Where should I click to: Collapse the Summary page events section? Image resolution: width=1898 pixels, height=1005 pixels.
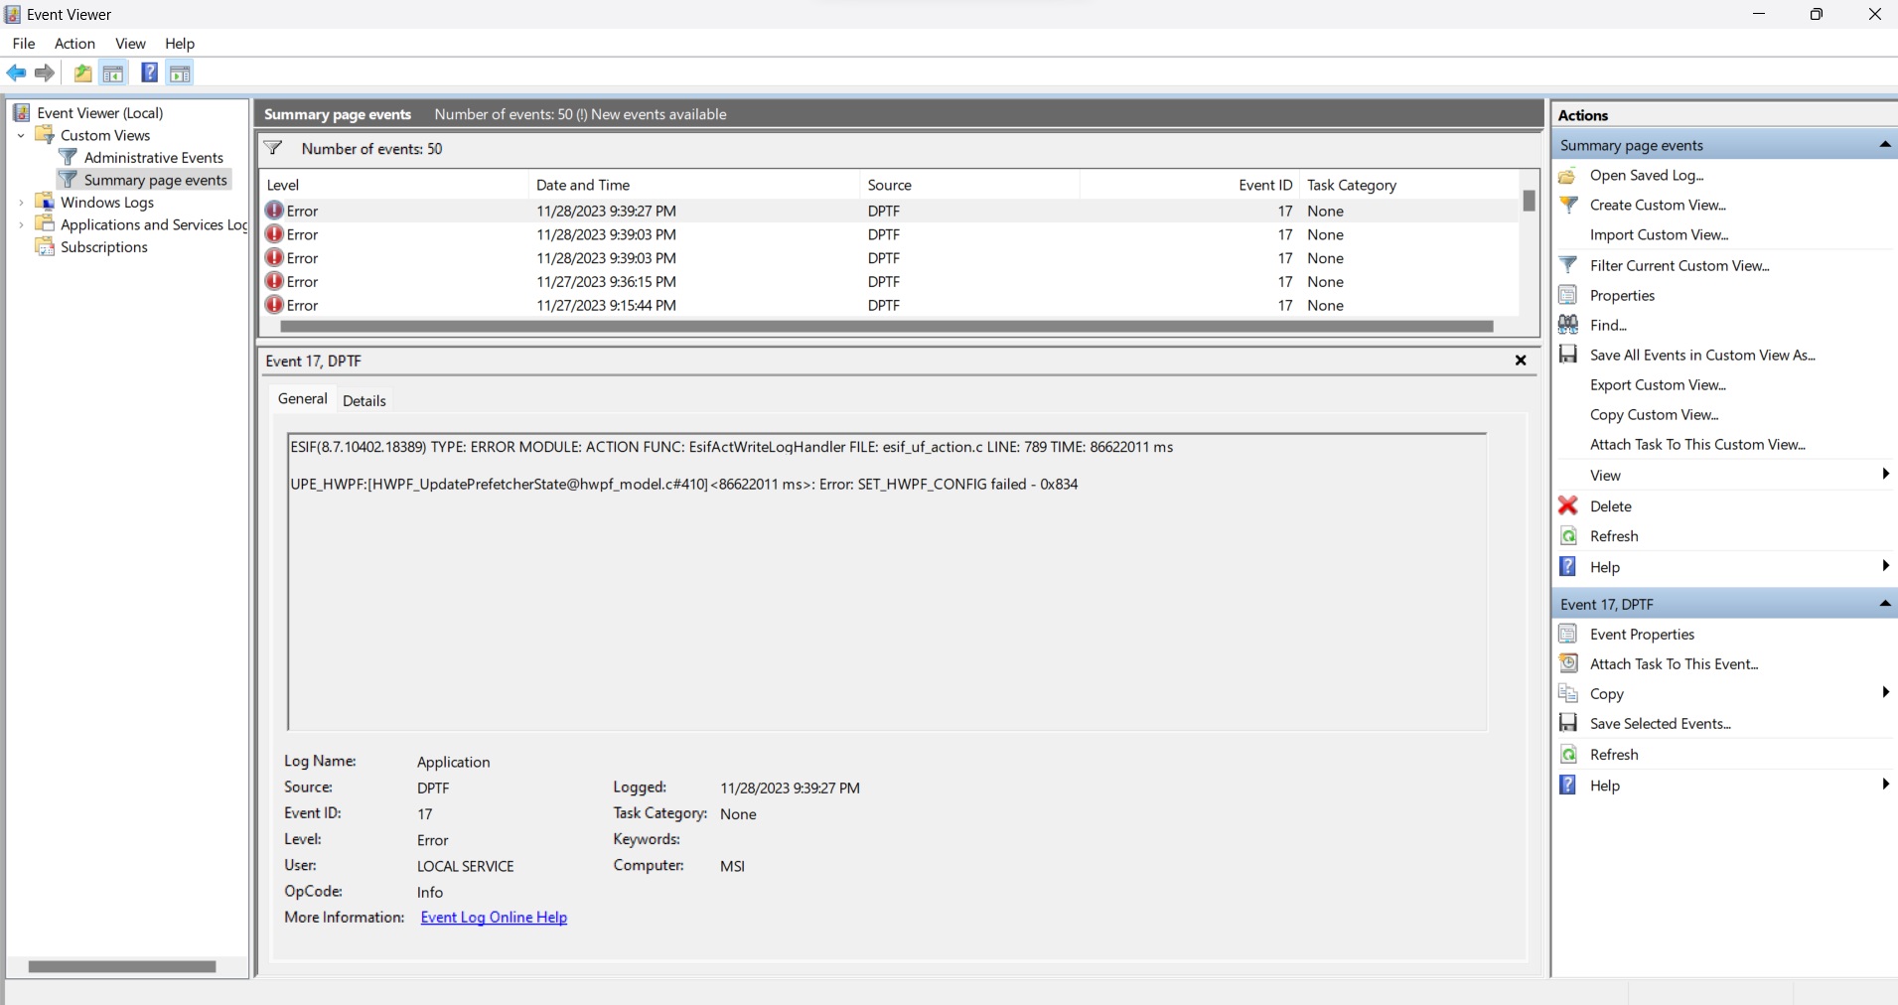click(x=1883, y=144)
